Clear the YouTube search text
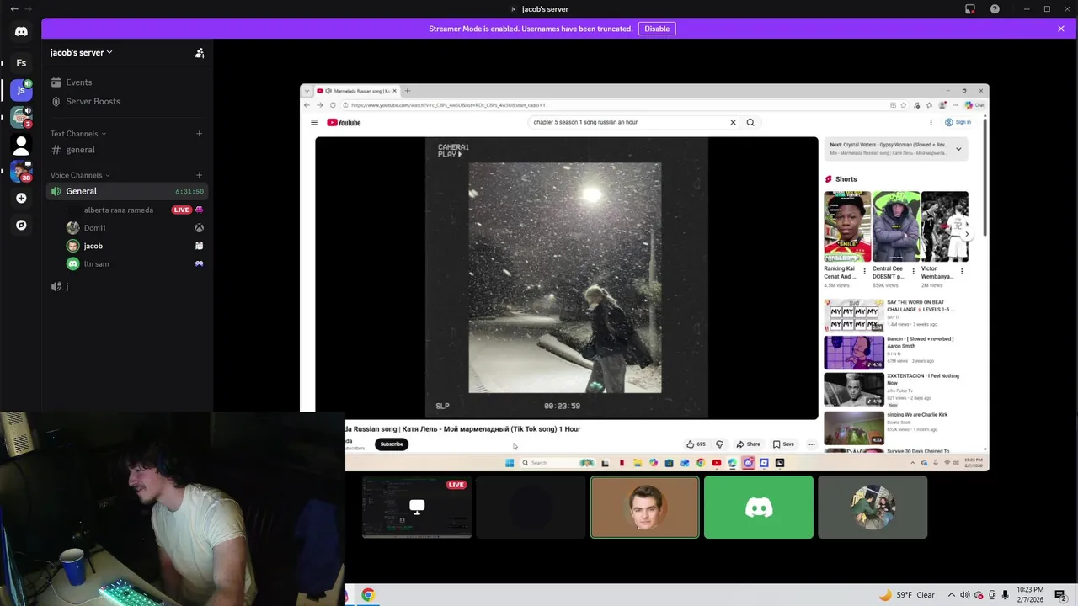The height and width of the screenshot is (606, 1078). 733,122
